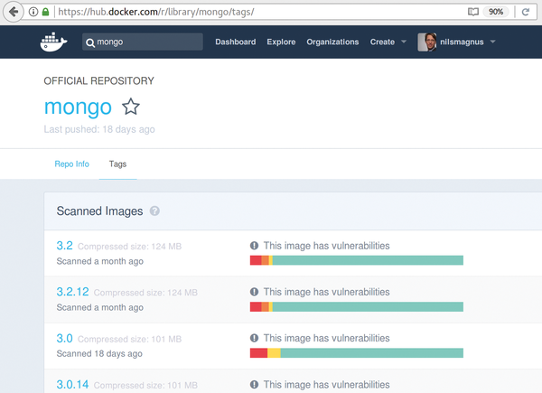Click 'Compressed size: 101 MB' for tag 3.0
The image size is (542, 393).
[x=129, y=339]
